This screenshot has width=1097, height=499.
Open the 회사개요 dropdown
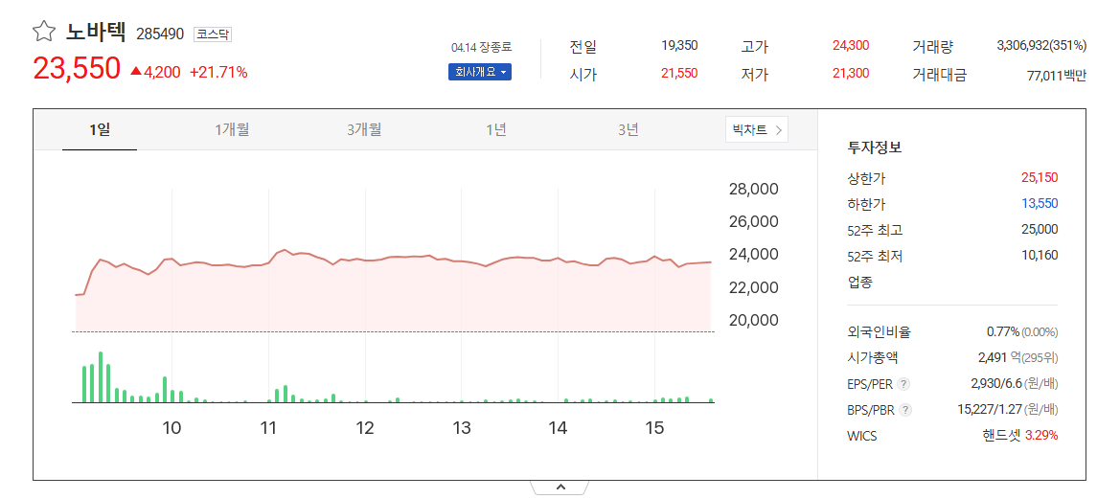(x=480, y=72)
